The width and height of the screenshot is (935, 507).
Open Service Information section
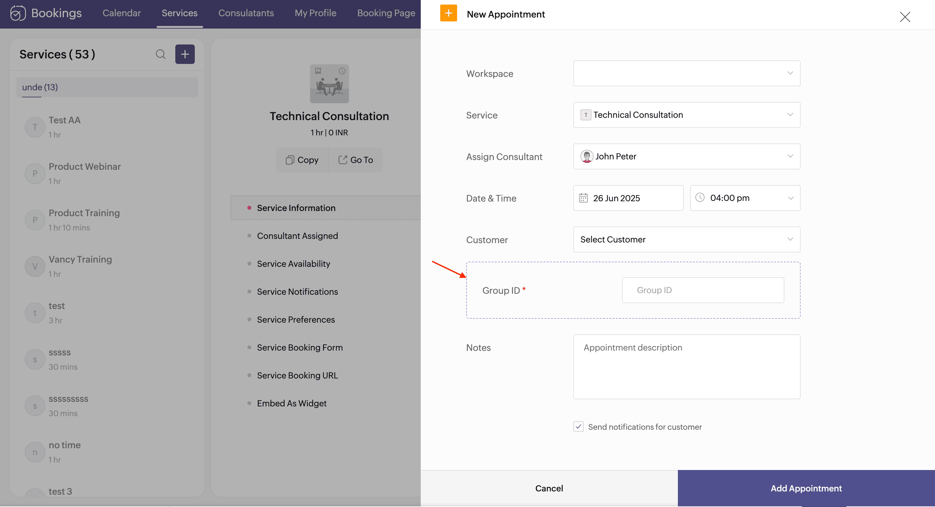(326, 208)
